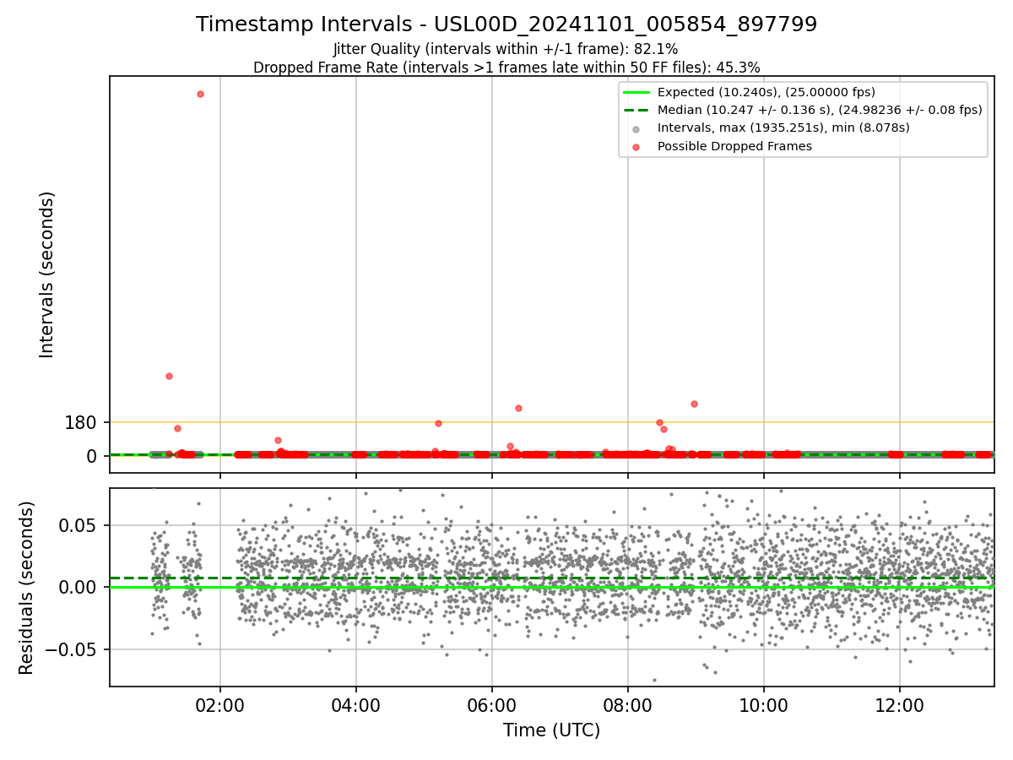Click the '0' tick label on the intervals axis
1013x760 pixels.
pyautogui.click(x=92, y=456)
